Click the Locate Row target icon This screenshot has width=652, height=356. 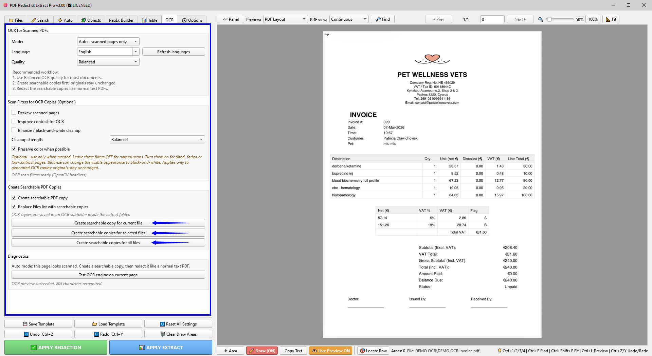362,351
